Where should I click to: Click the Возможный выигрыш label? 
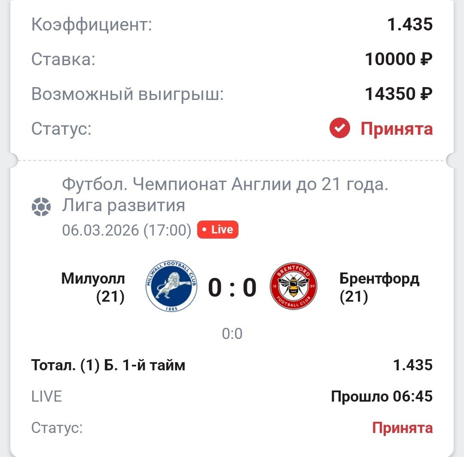128,94
